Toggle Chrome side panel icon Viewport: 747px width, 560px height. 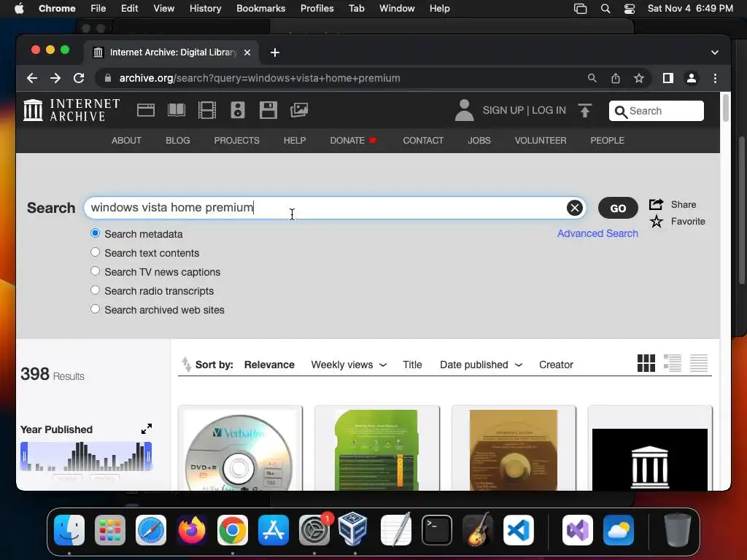(x=668, y=78)
